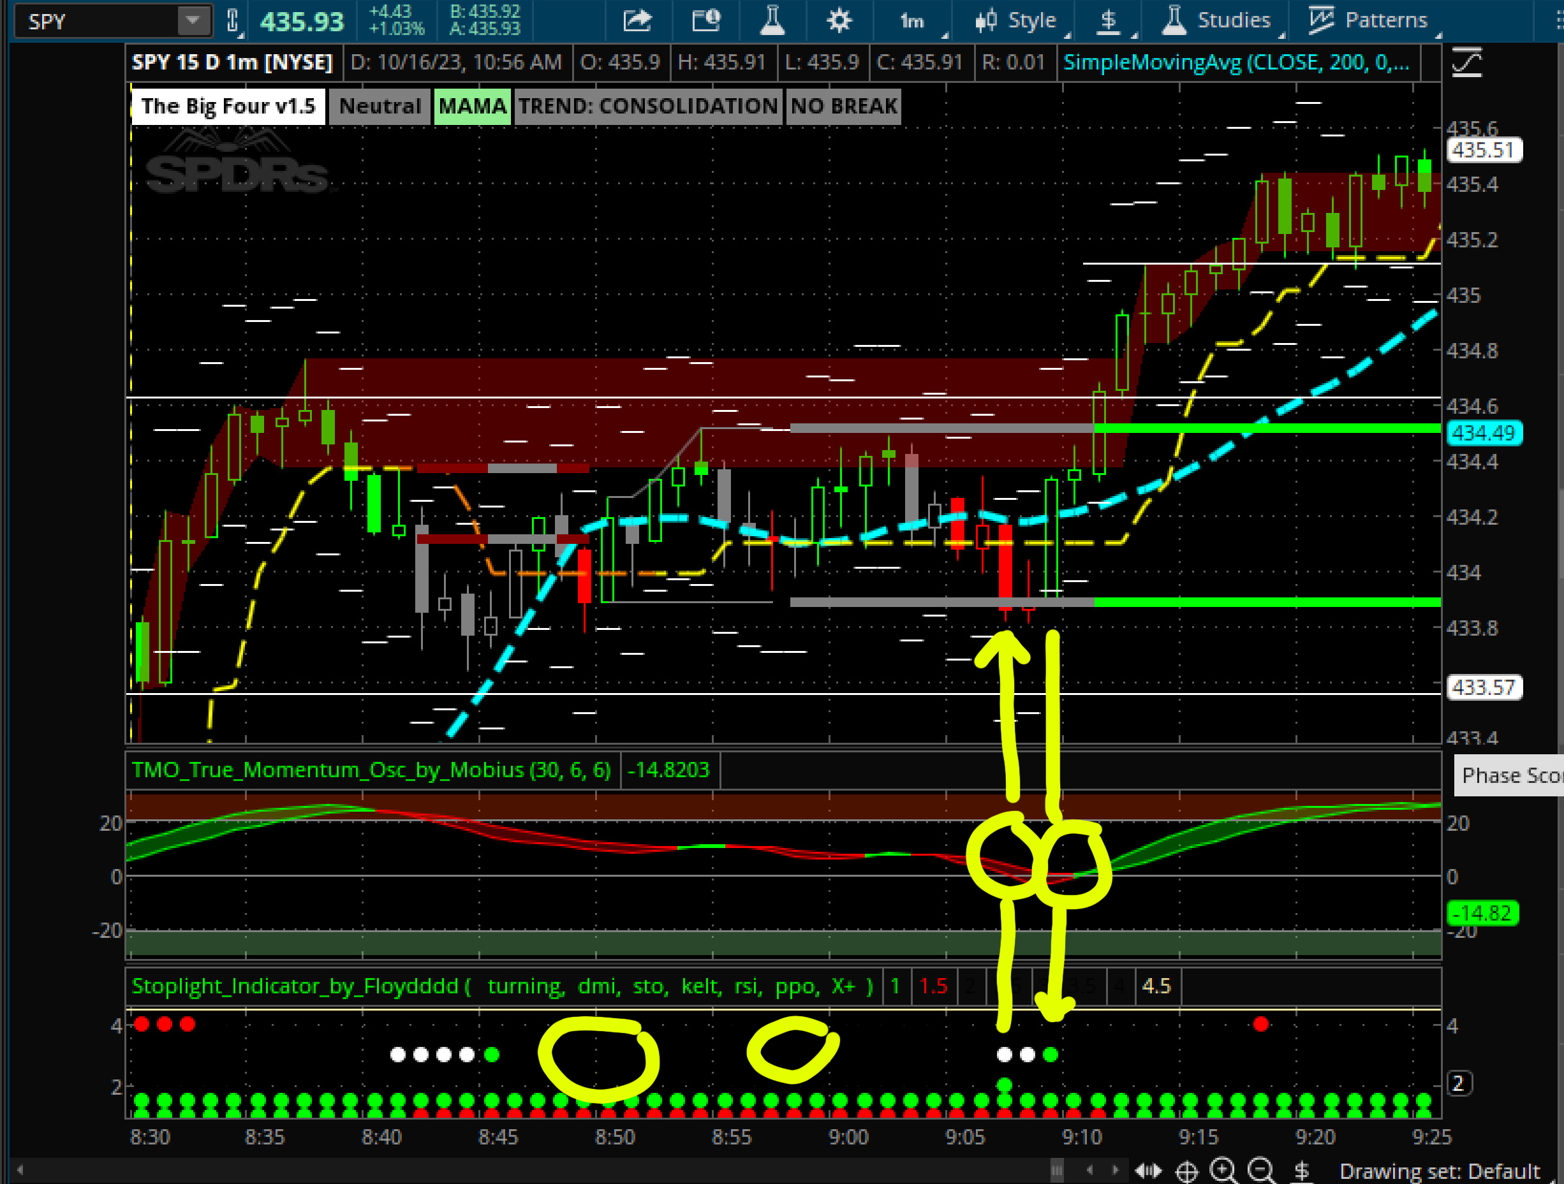The width and height of the screenshot is (1564, 1184).
Task: Open chart settings gear icon
Action: tap(839, 20)
